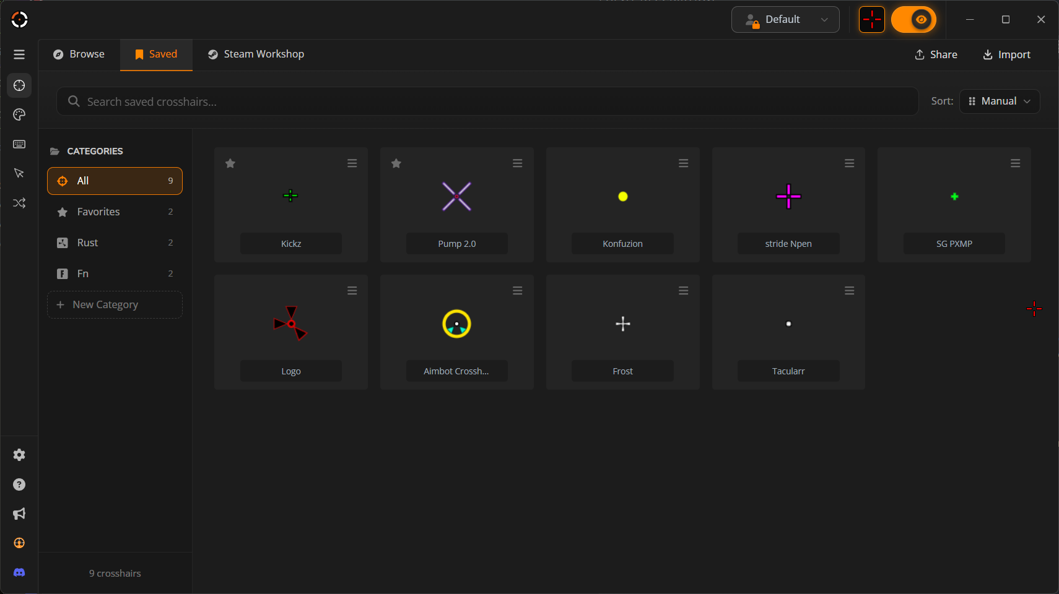This screenshot has height=594, width=1059.
Task: Open the Default profile dropdown
Action: 785,20
